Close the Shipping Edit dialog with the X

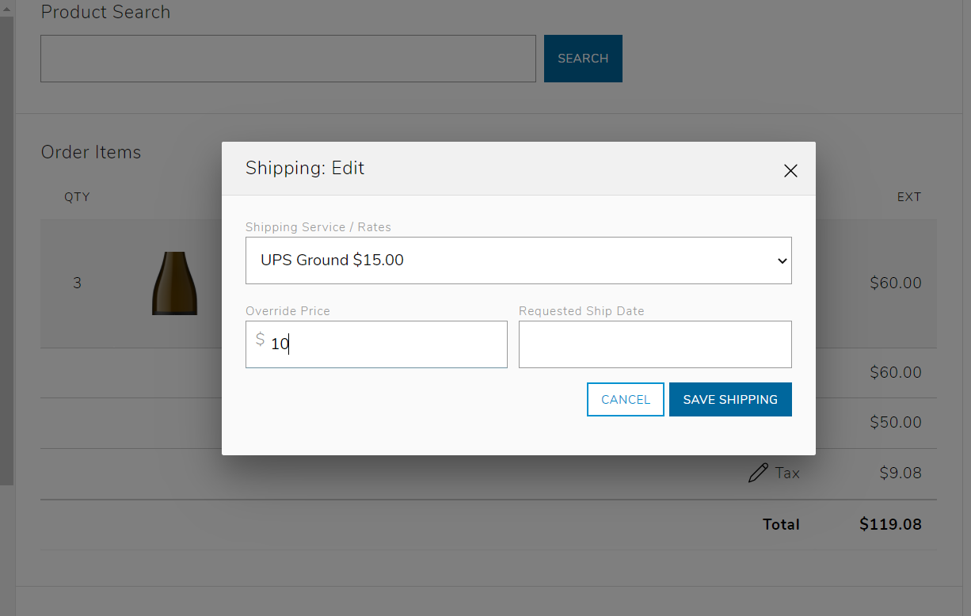click(790, 170)
